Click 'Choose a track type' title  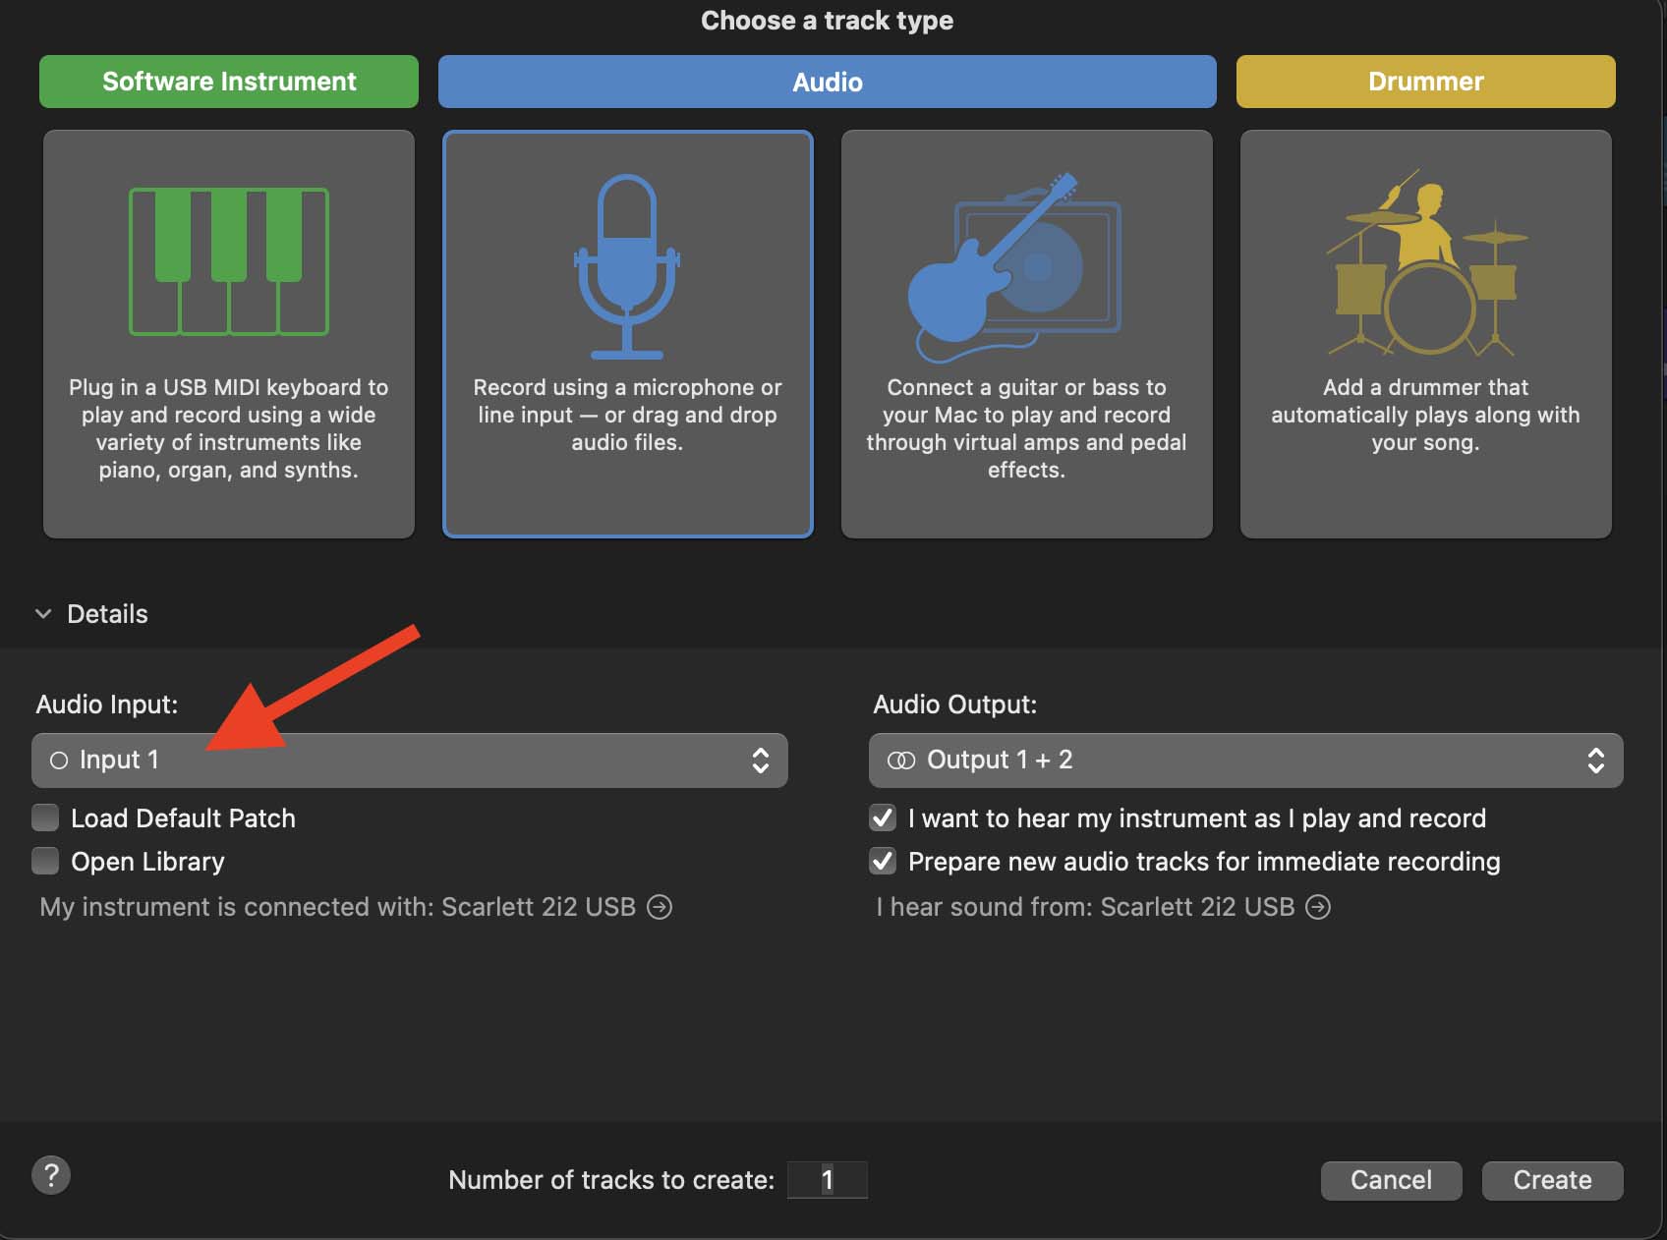pos(828,21)
